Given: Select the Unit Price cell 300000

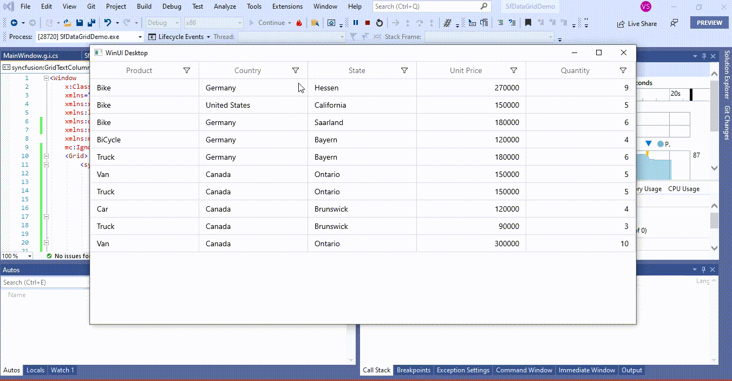Looking at the screenshot, I should pos(471,244).
